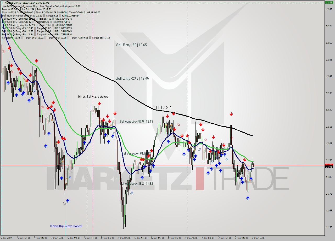
Task: Click 'Sell correction 87.5 | 12.19' label
Action: click(x=137, y=122)
